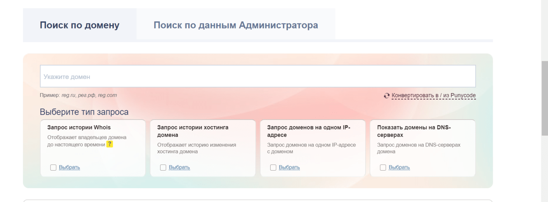Click the Punycode convert arrows icon
548x202 pixels.
pos(387,95)
